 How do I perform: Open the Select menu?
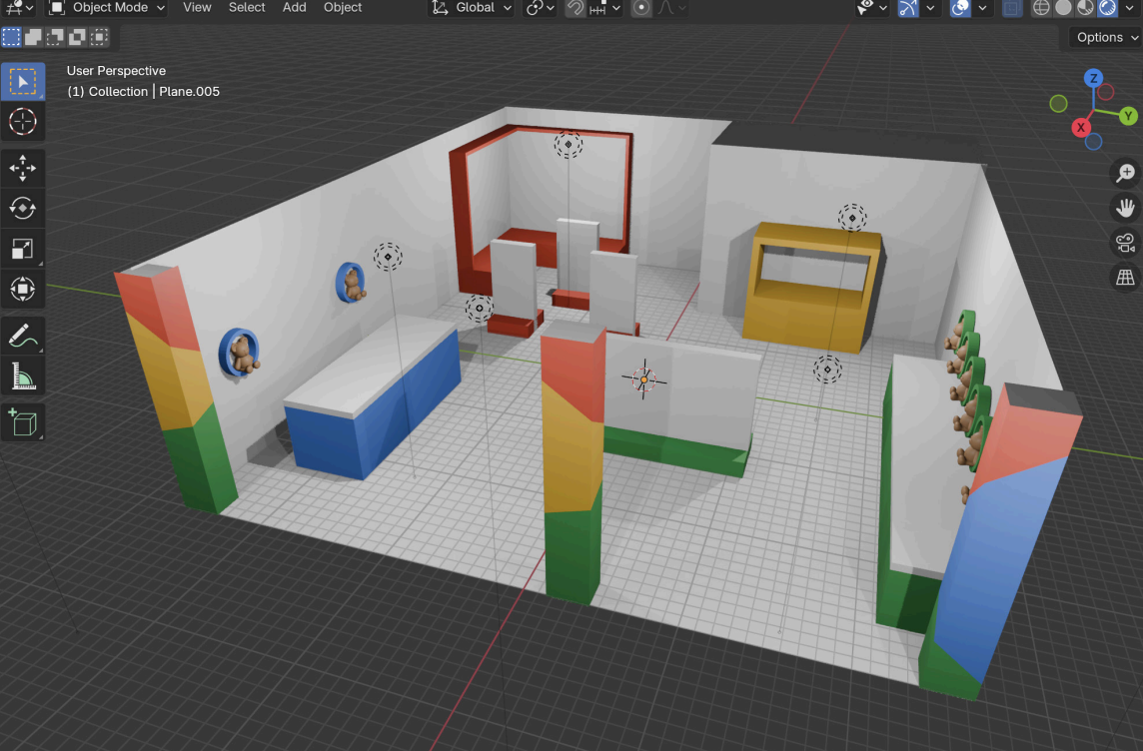[247, 7]
